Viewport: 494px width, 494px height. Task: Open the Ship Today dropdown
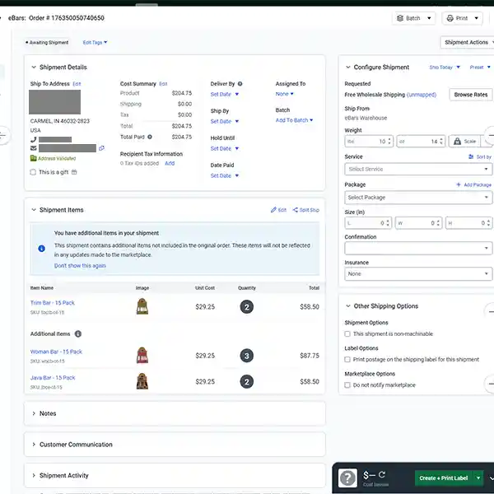pos(445,68)
